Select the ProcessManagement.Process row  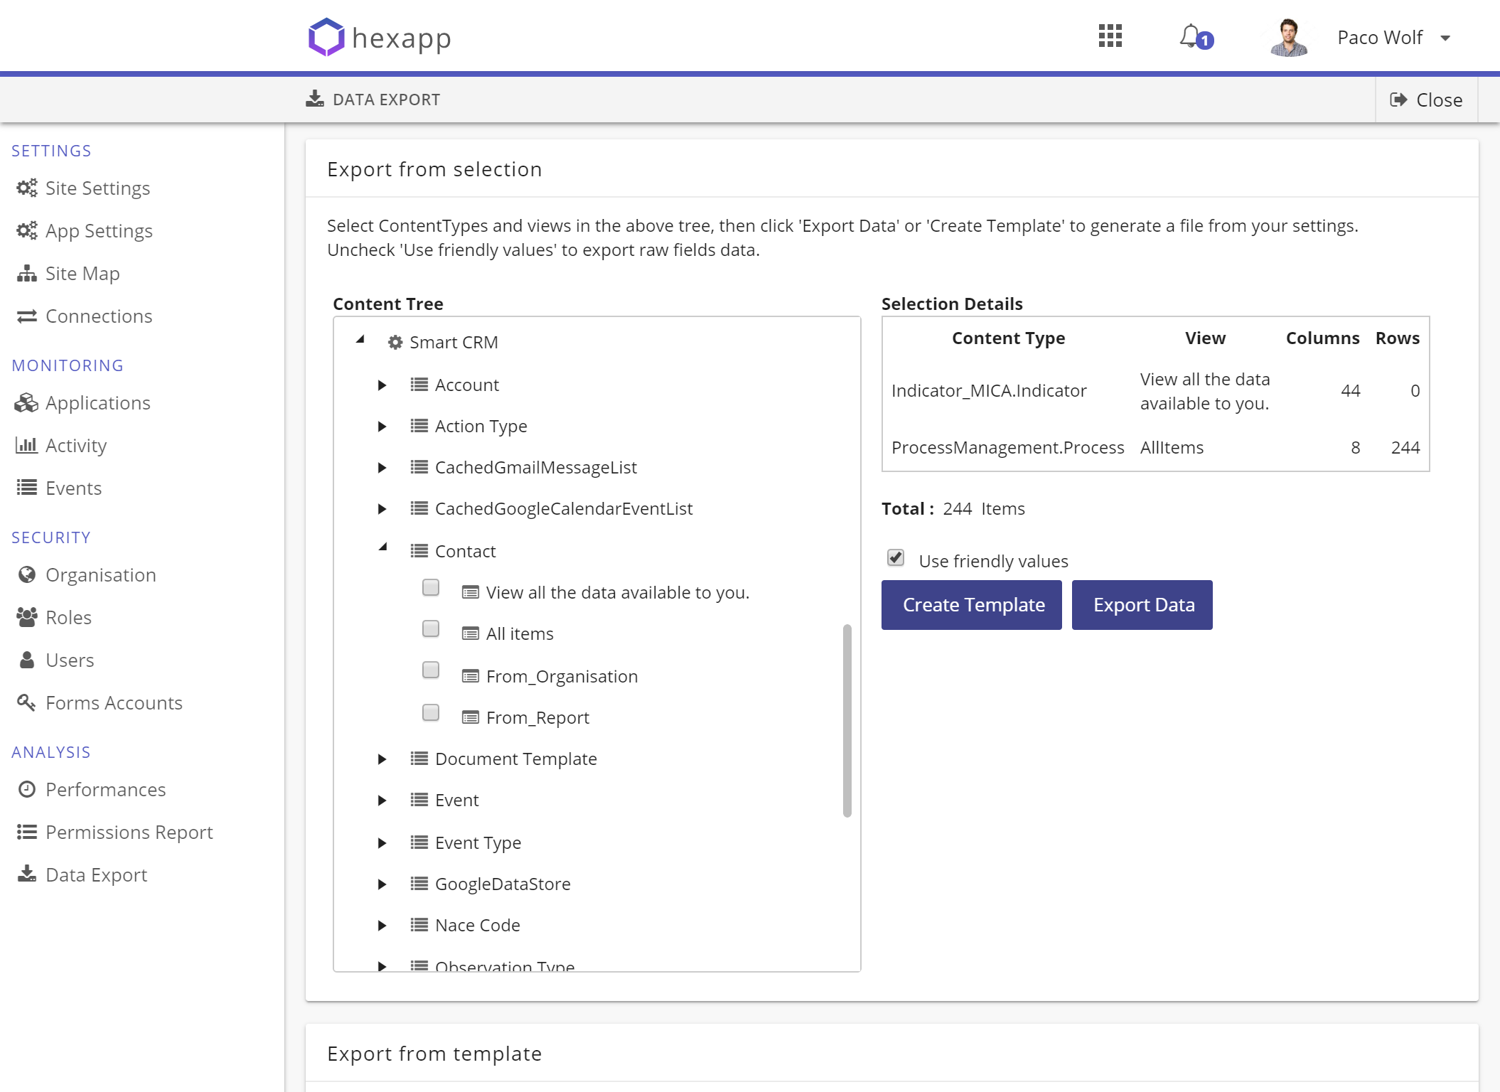1155,448
